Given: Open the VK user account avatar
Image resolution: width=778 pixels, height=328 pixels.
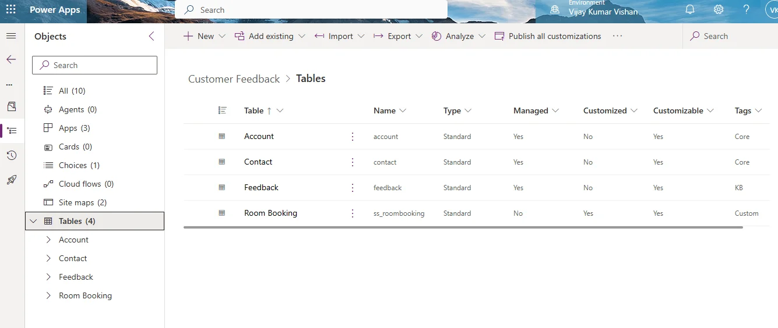Looking at the screenshot, I should click(772, 10).
